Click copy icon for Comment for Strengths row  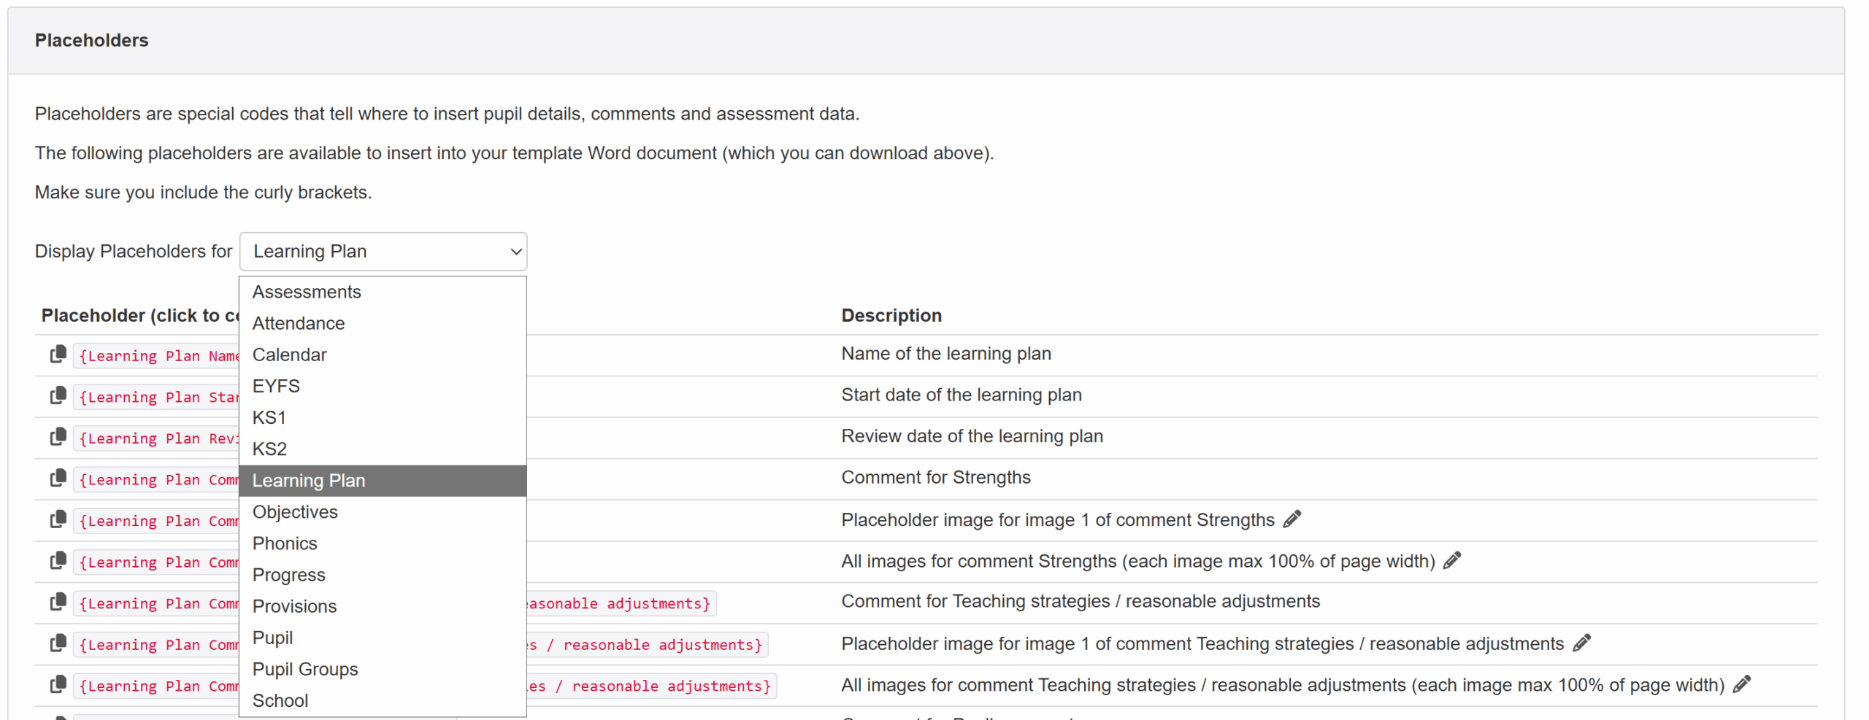(x=58, y=479)
